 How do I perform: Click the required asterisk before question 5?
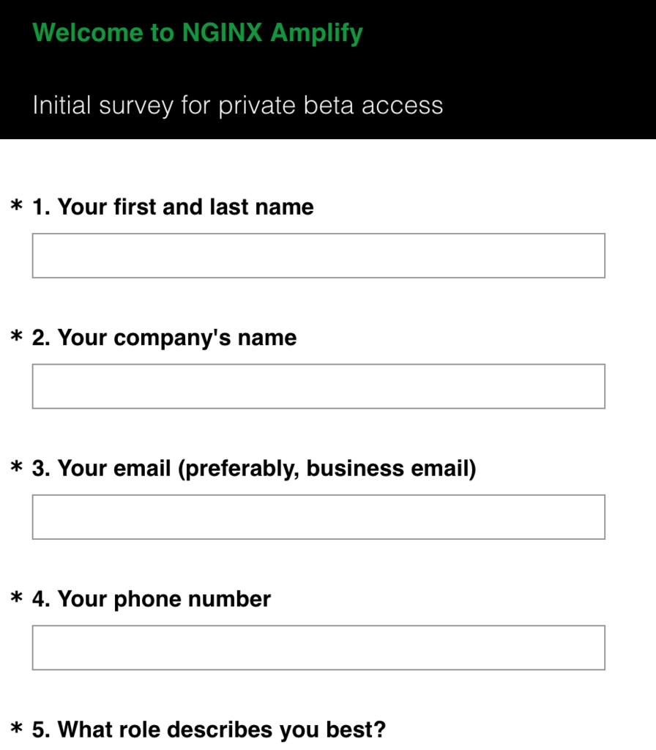[x=17, y=728]
